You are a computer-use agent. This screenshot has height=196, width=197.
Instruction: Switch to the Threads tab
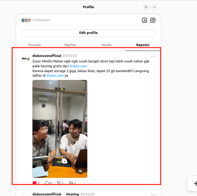coord(34,45)
